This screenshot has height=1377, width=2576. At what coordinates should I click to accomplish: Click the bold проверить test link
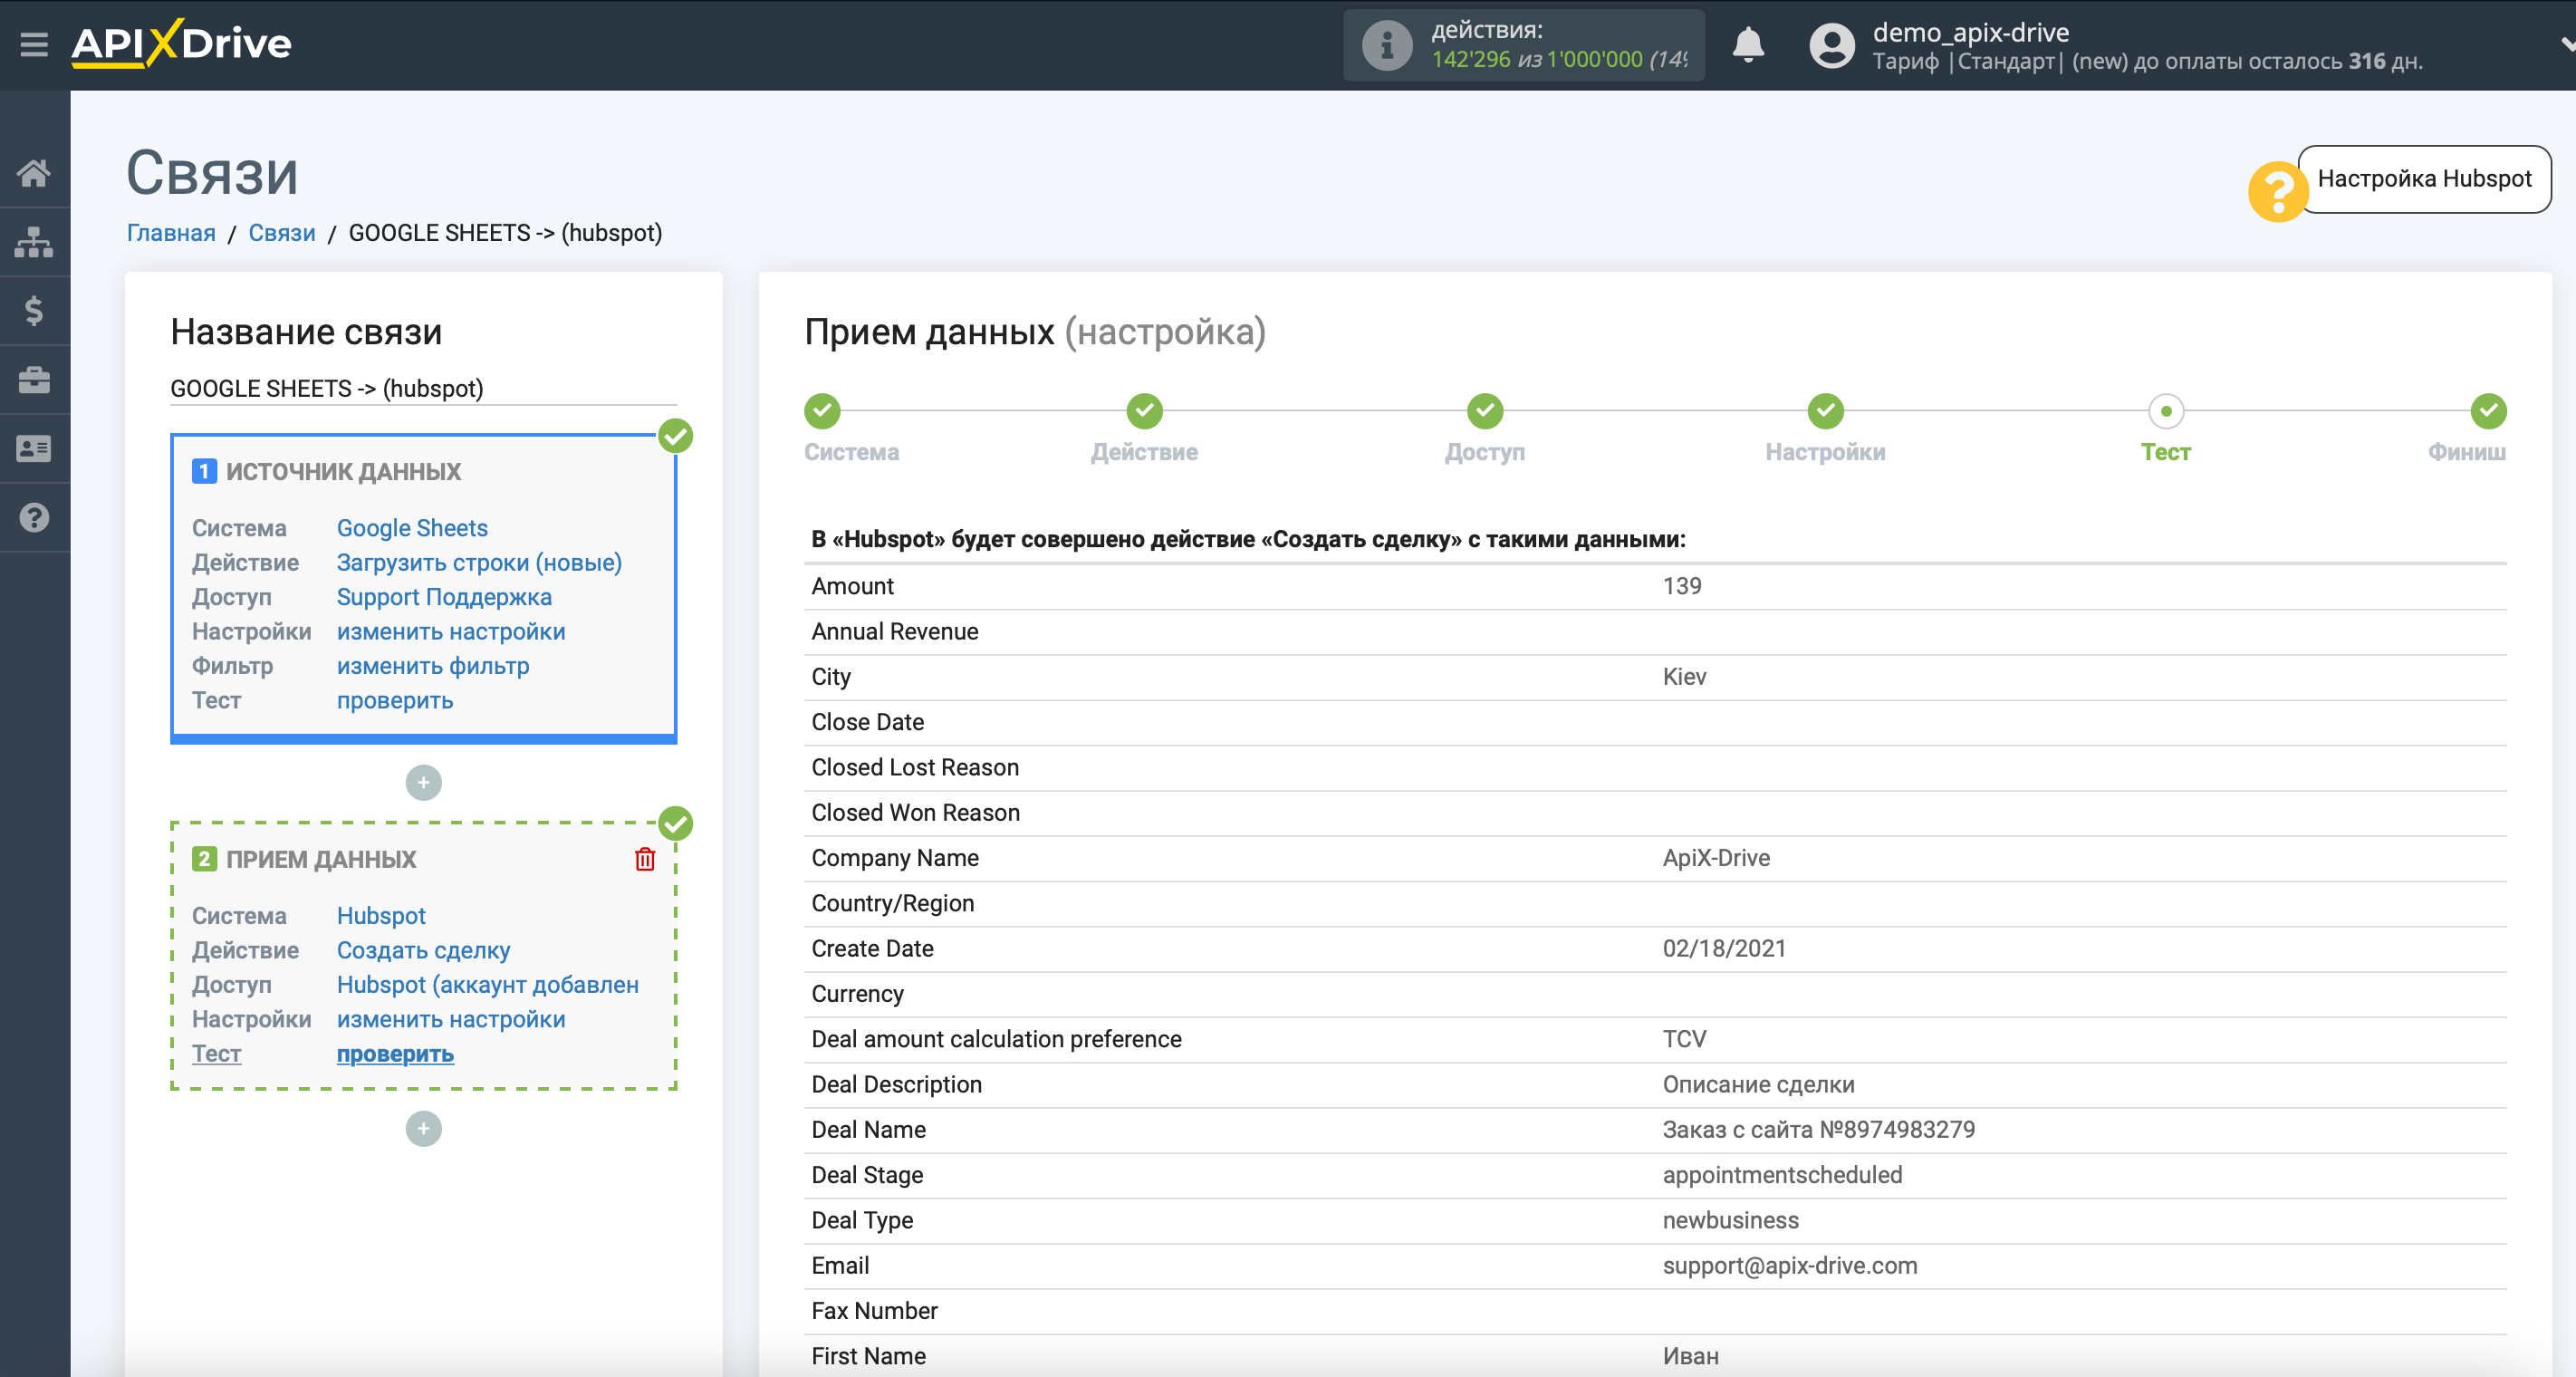point(395,1054)
